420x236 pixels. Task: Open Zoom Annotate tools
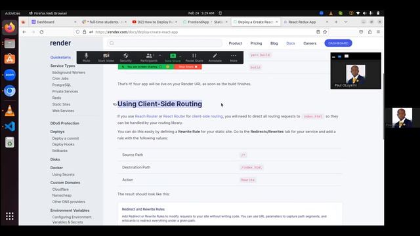(x=215, y=58)
